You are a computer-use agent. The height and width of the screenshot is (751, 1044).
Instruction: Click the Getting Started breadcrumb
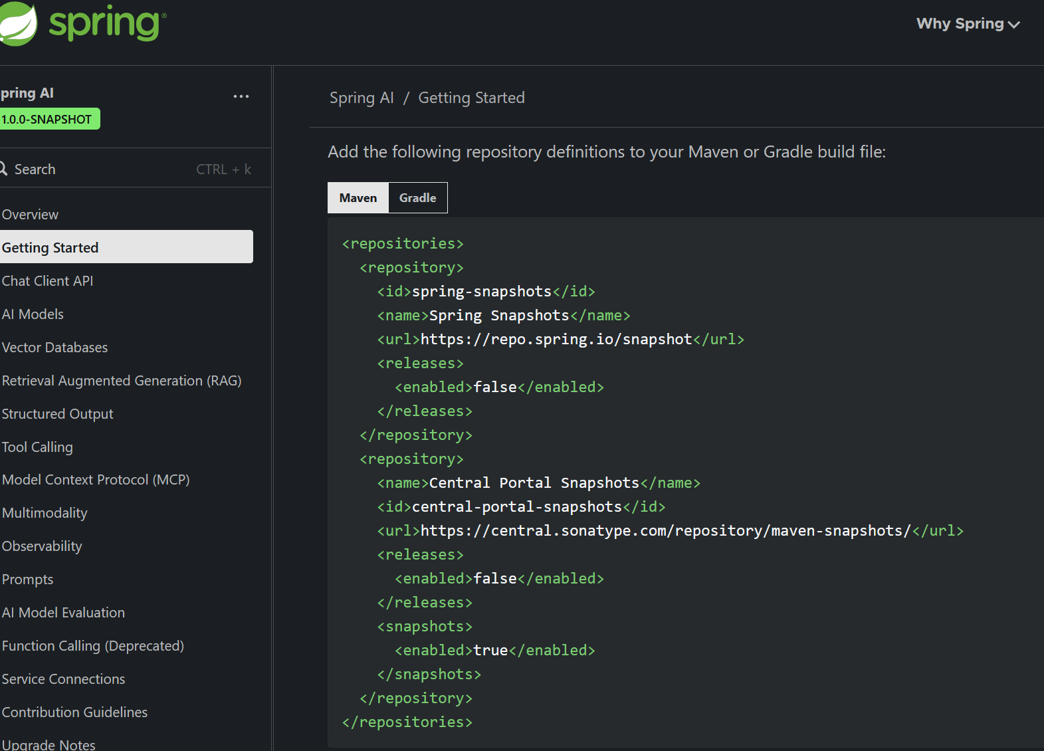click(x=471, y=98)
